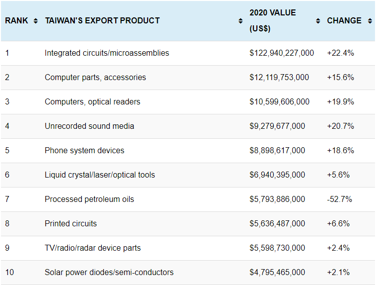Viewport: 376px width, 285px height.
Task: Click the TAIWAN'S EXPORT PRODUCT header text
Action: (102, 20)
